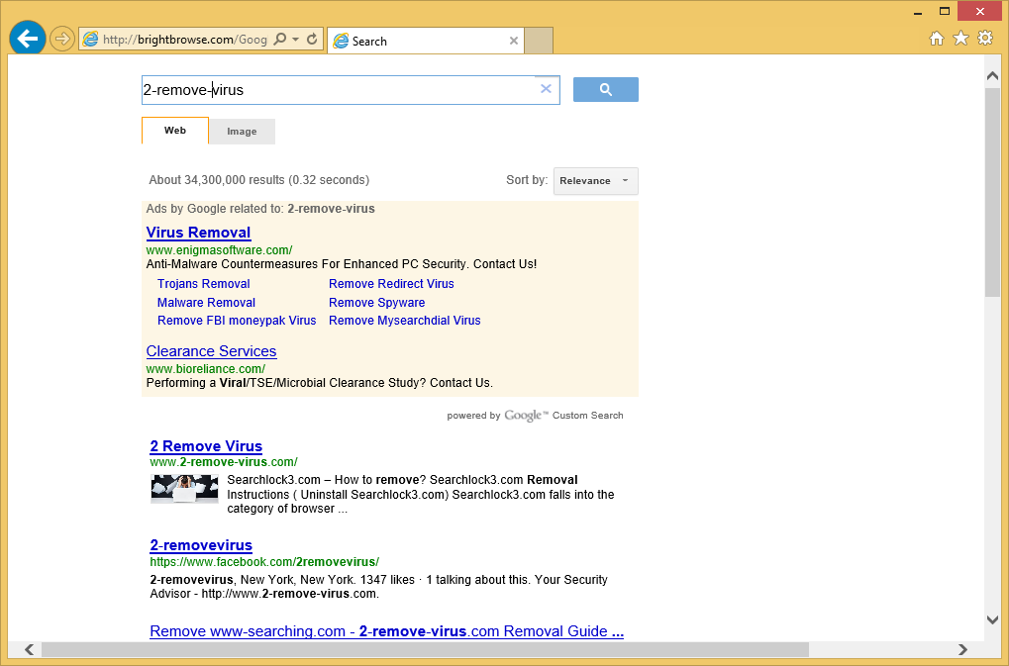Click the Clearance Services ad link
The image size is (1009, 666).
(x=211, y=351)
